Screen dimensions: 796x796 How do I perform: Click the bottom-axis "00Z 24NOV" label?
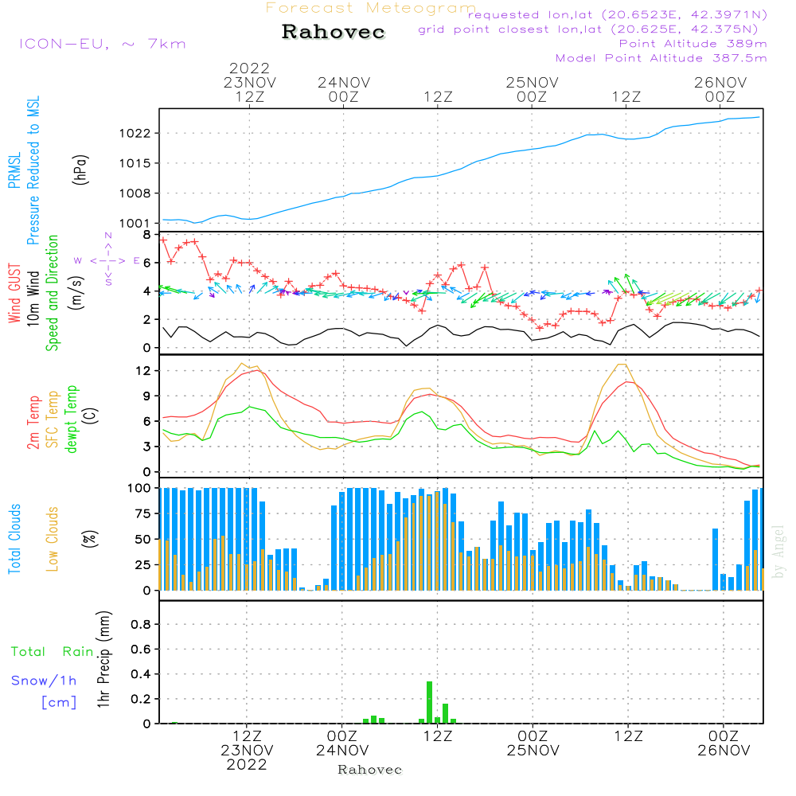click(x=342, y=743)
